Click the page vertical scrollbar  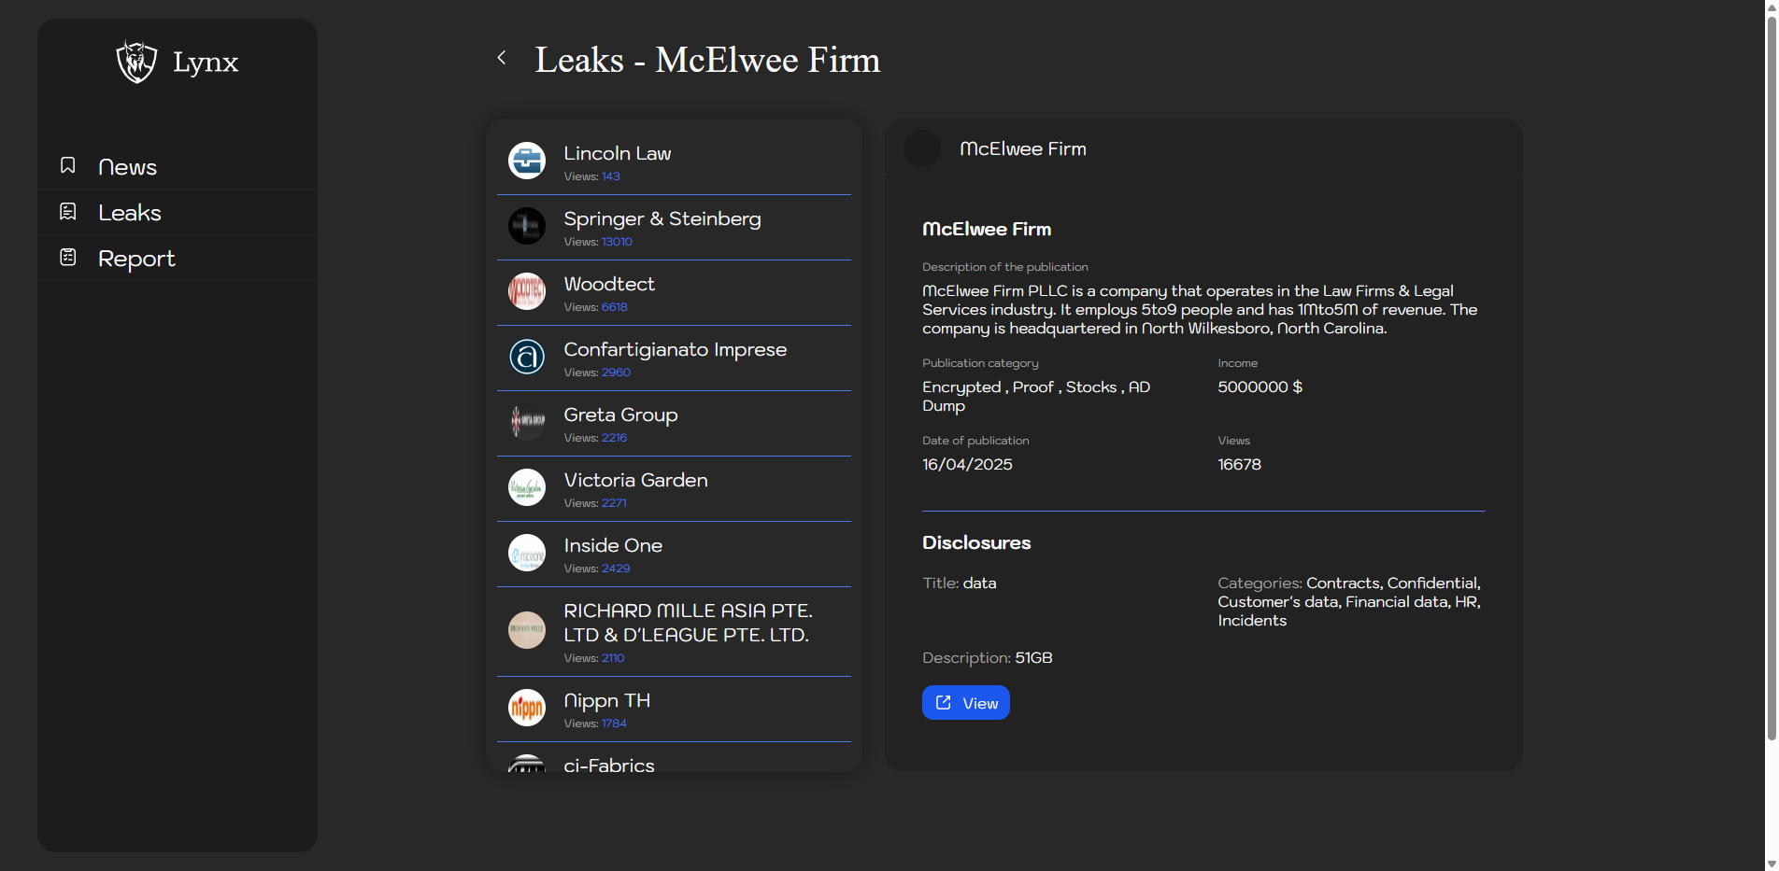[1771, 373]
